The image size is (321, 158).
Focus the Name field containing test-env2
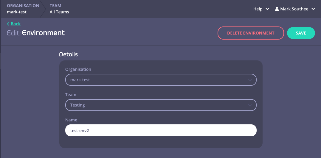(161, 130)
